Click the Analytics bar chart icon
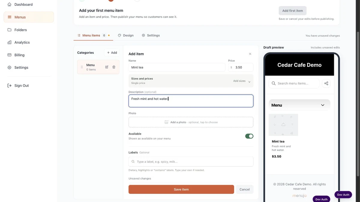 coord(9,42)
